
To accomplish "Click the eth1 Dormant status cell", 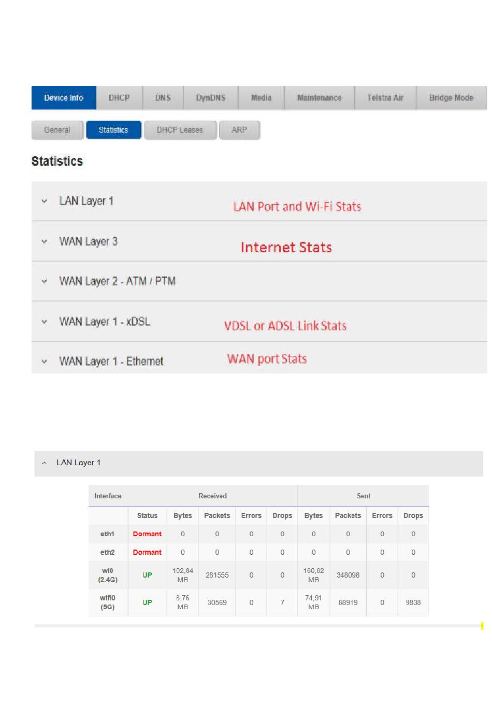I will (x=147, y=534).
